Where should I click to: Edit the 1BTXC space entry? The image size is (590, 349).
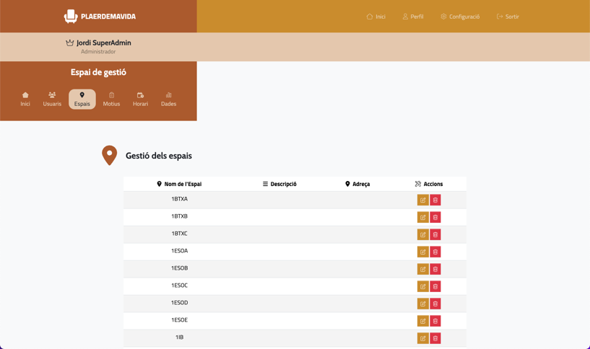click(422, 234)
